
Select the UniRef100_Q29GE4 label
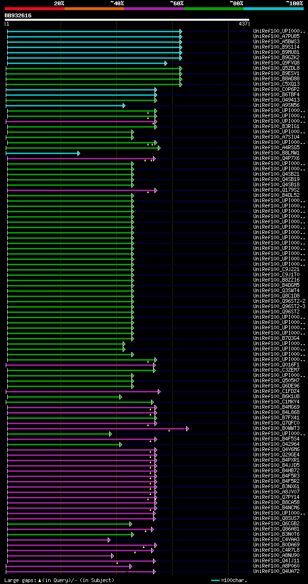pyautogui.click(x=276, y=454)
